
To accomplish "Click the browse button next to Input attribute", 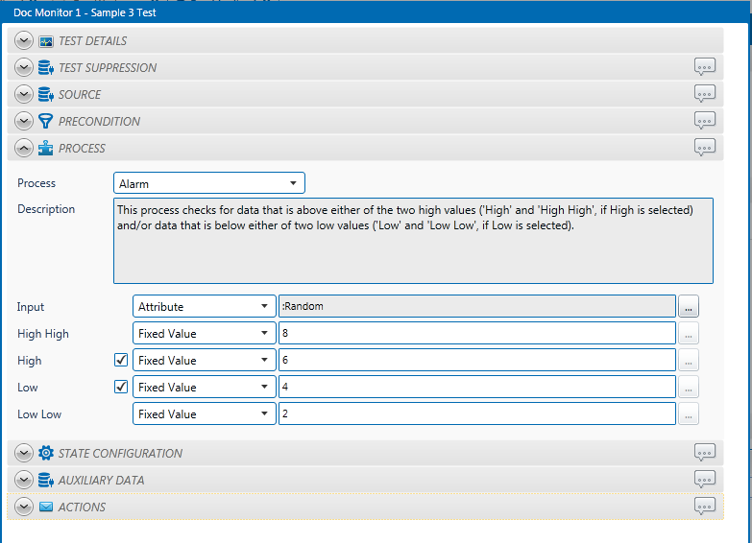I will pos(689,307).
